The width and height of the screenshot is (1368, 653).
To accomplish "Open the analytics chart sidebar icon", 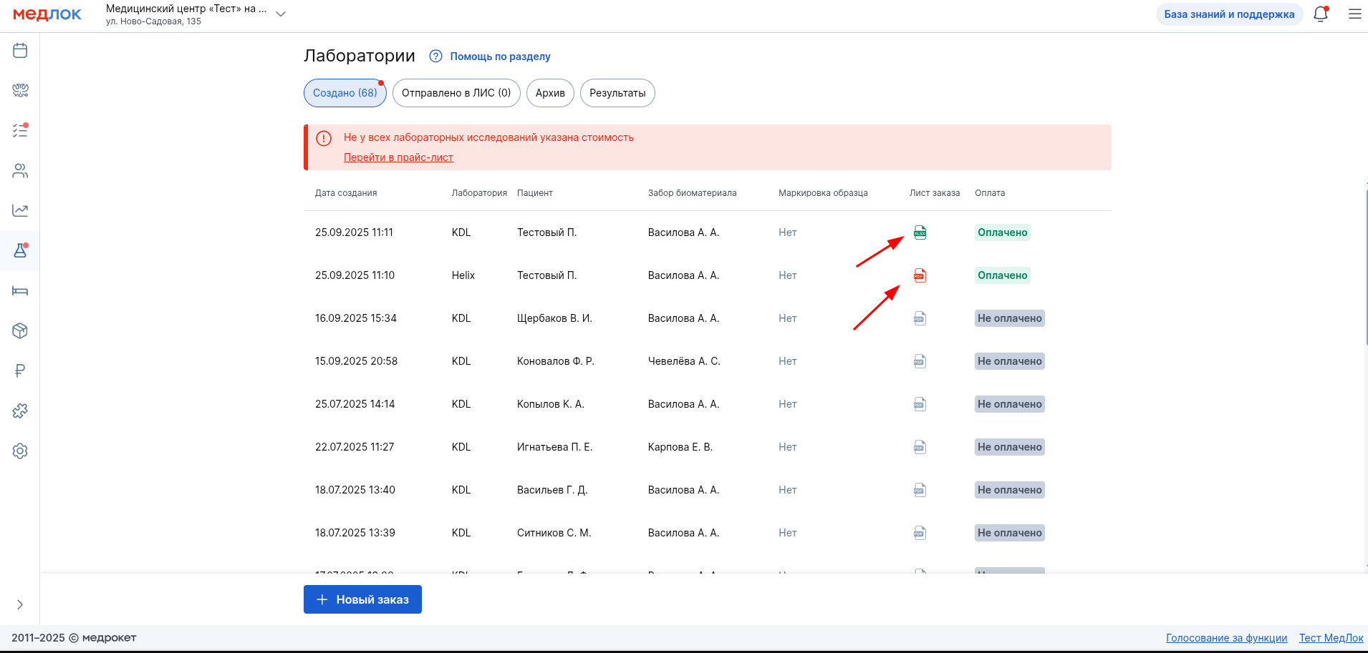I will click(x=20, y=210).
